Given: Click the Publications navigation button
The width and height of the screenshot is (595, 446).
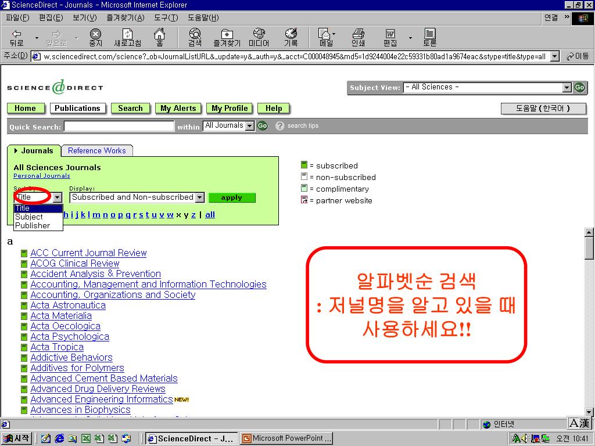Looking at the screenshot, I should click(x=77, y=109).
